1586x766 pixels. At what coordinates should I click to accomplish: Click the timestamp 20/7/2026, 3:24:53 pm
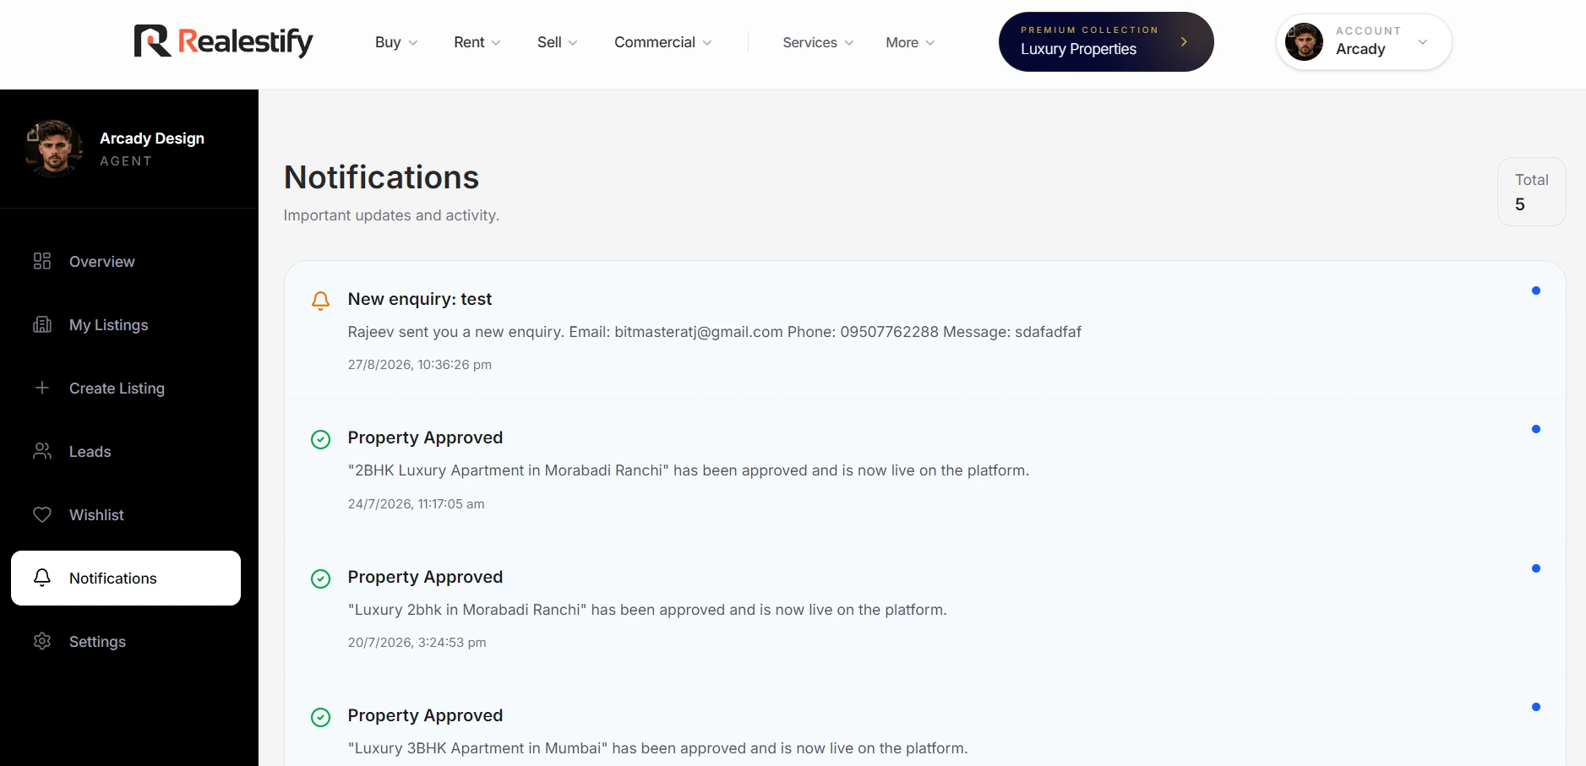click(x=417, y=643)
